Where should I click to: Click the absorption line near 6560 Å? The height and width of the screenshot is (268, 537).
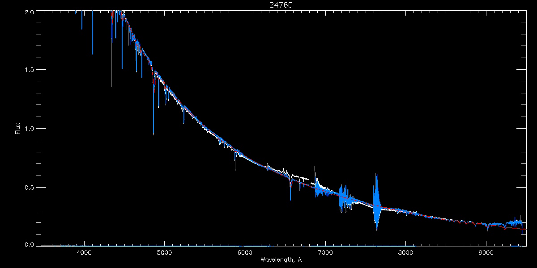(290, 188)
